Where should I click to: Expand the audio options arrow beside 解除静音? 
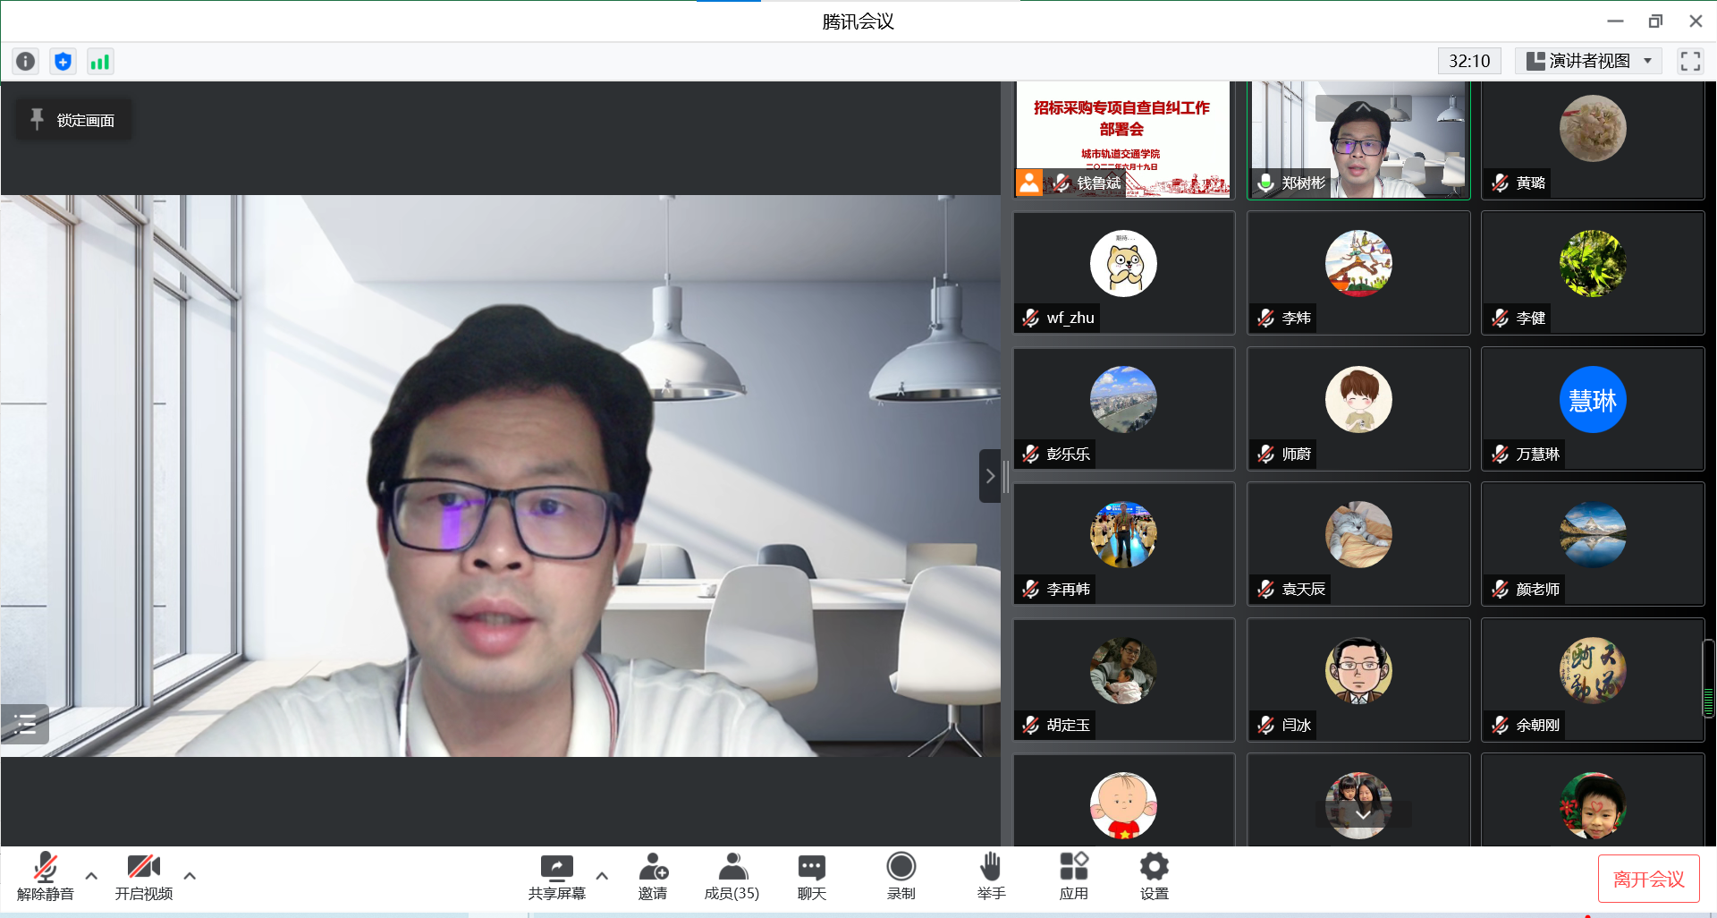91,876
